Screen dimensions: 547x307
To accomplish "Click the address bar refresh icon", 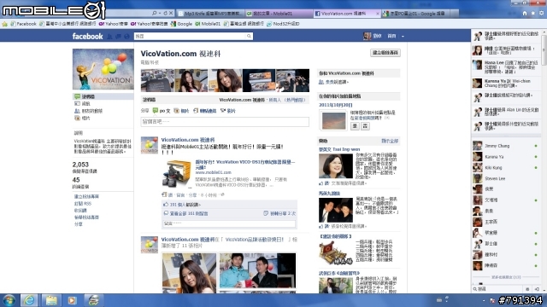I will point(165,14).
